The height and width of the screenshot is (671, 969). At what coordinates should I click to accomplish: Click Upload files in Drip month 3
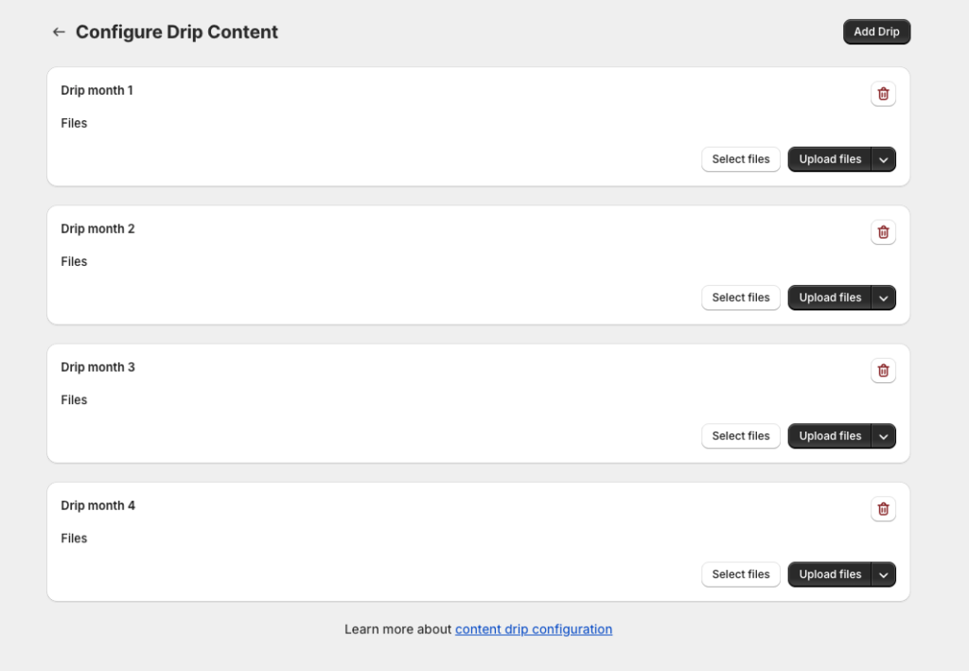click(829, 435)
